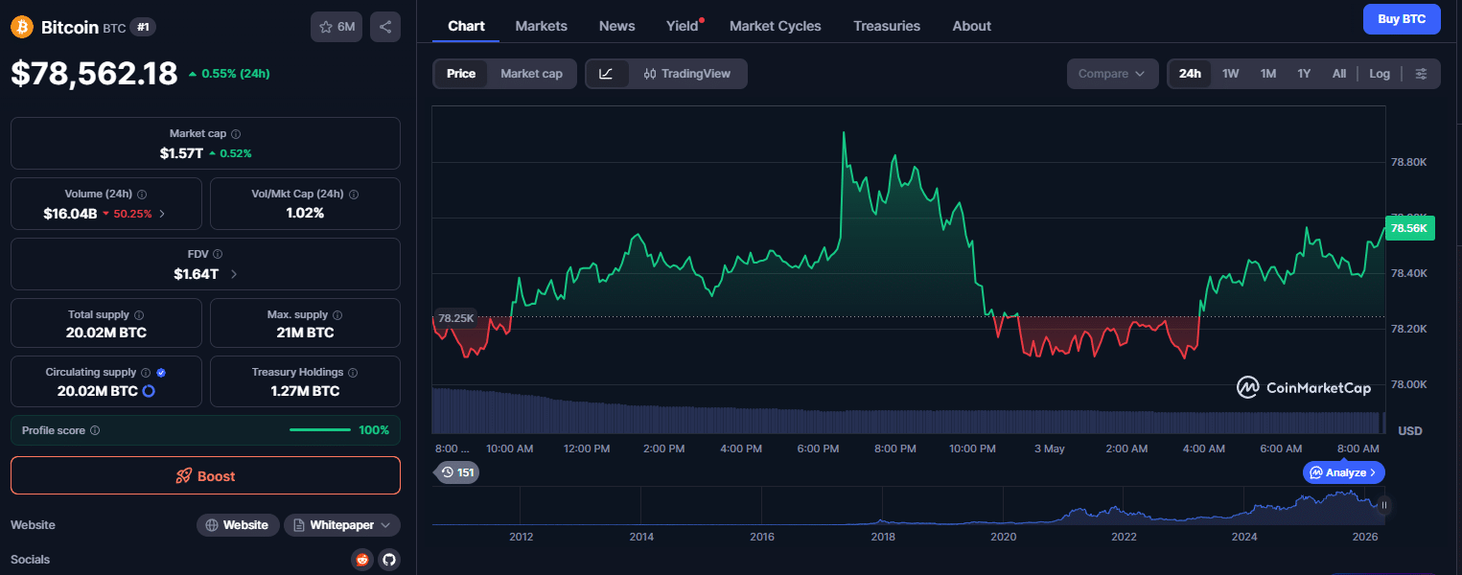Click the USD currency label on chart
Viewport: 1462px width, 575px height.
(x=1410, y=431)
